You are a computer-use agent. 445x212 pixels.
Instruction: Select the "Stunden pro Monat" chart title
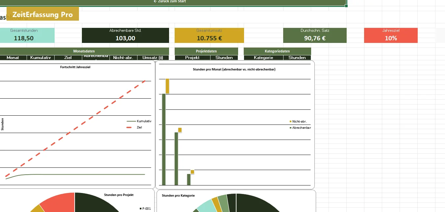(x=234, y=69)
